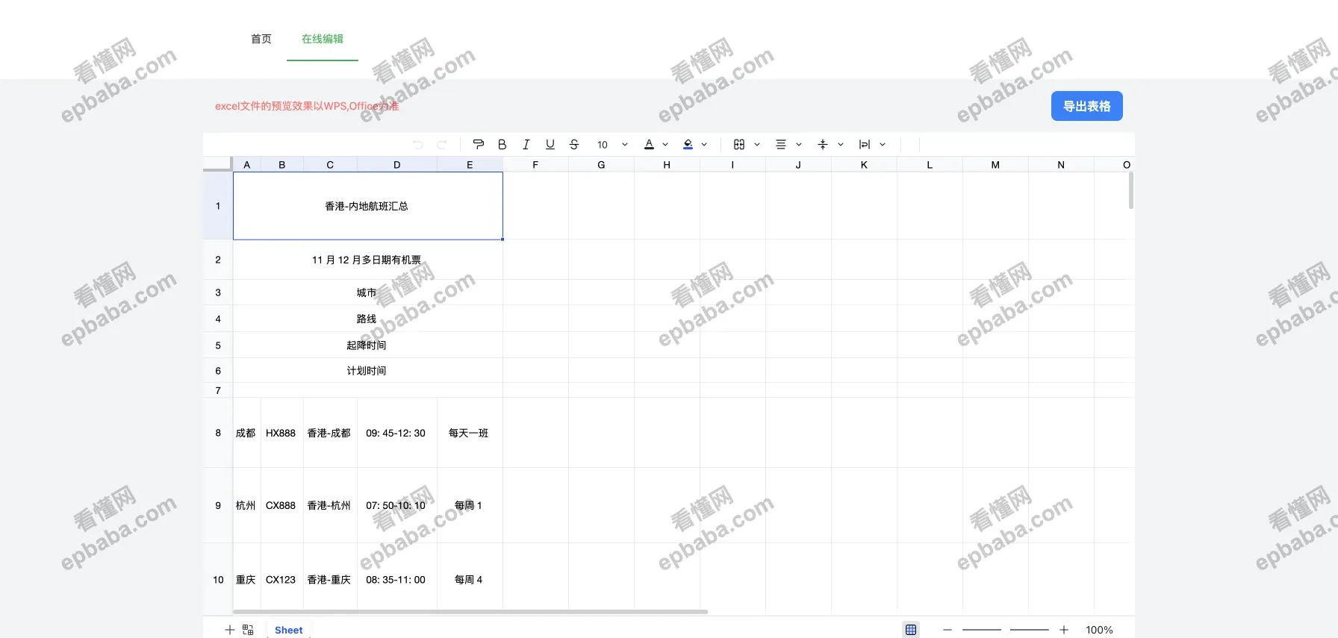Click the vertical scrollbar thumb
The width and height of the screenshot is (1338, 638).
[x=1131, y=191]
